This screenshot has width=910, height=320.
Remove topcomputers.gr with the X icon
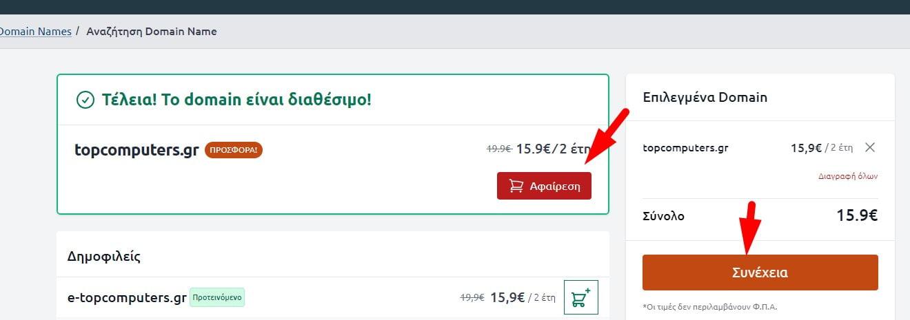pyautogui.click(x=870, y=147)
